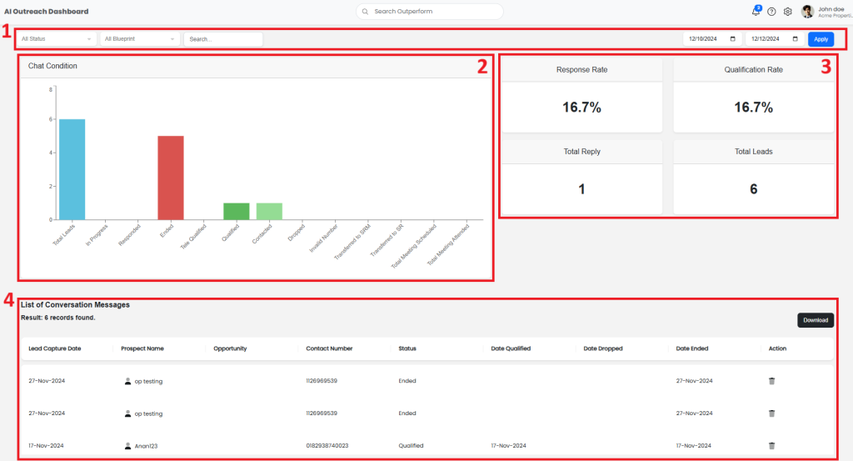Delete the first op testing row
This screenshot has width=853, height=461.
click(x=771, y=381)
